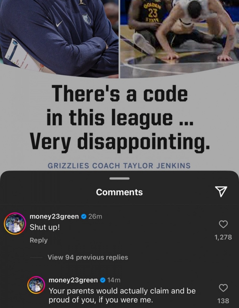View the 1,278 likes count
The height and width of the screenshot is (308, 239).
[223, 237]
